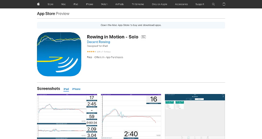
Task: Click the Designed for iPad text
Action: 97,46
